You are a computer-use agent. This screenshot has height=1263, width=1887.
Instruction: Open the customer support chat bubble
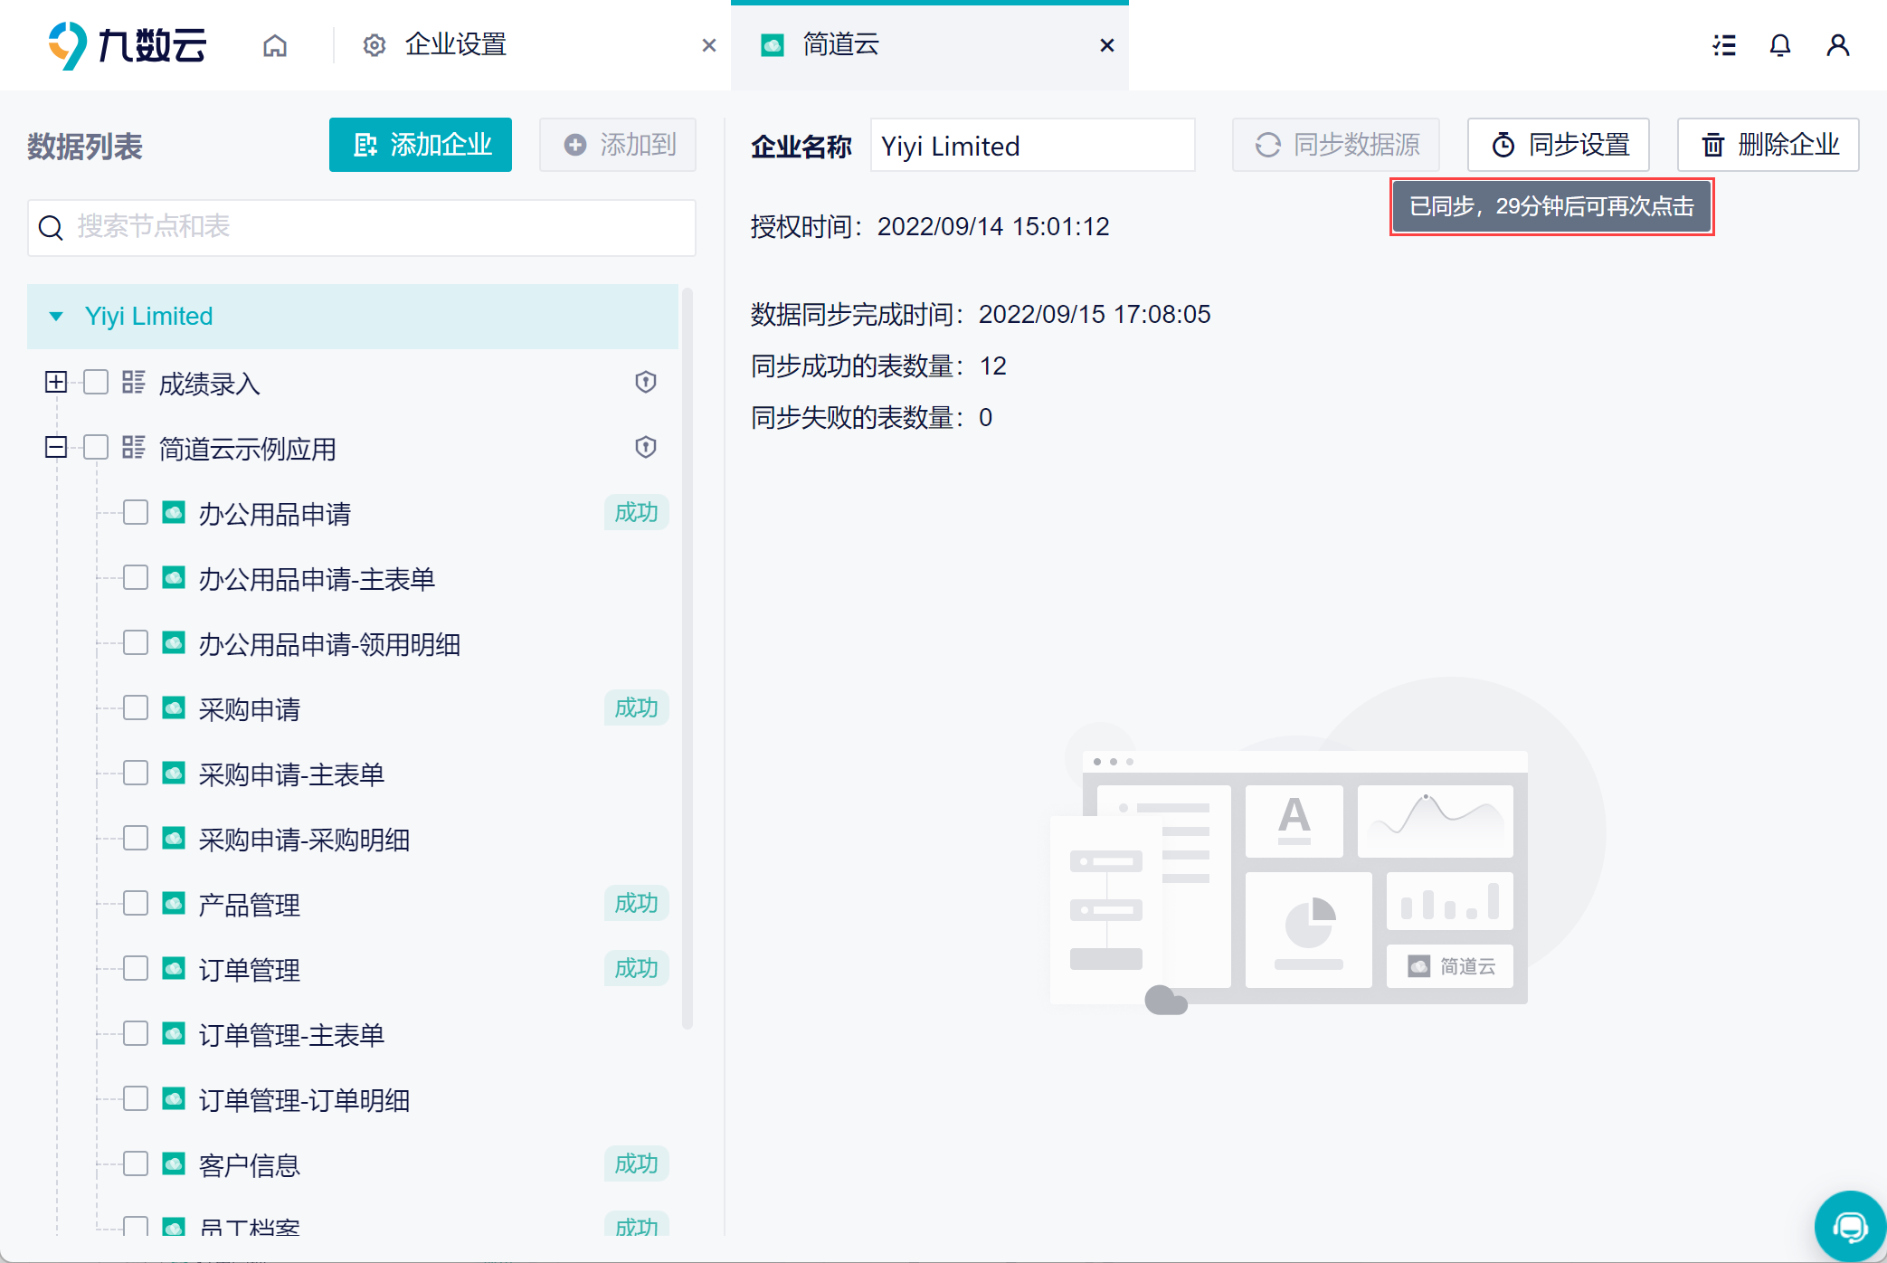(1850, 1227)
